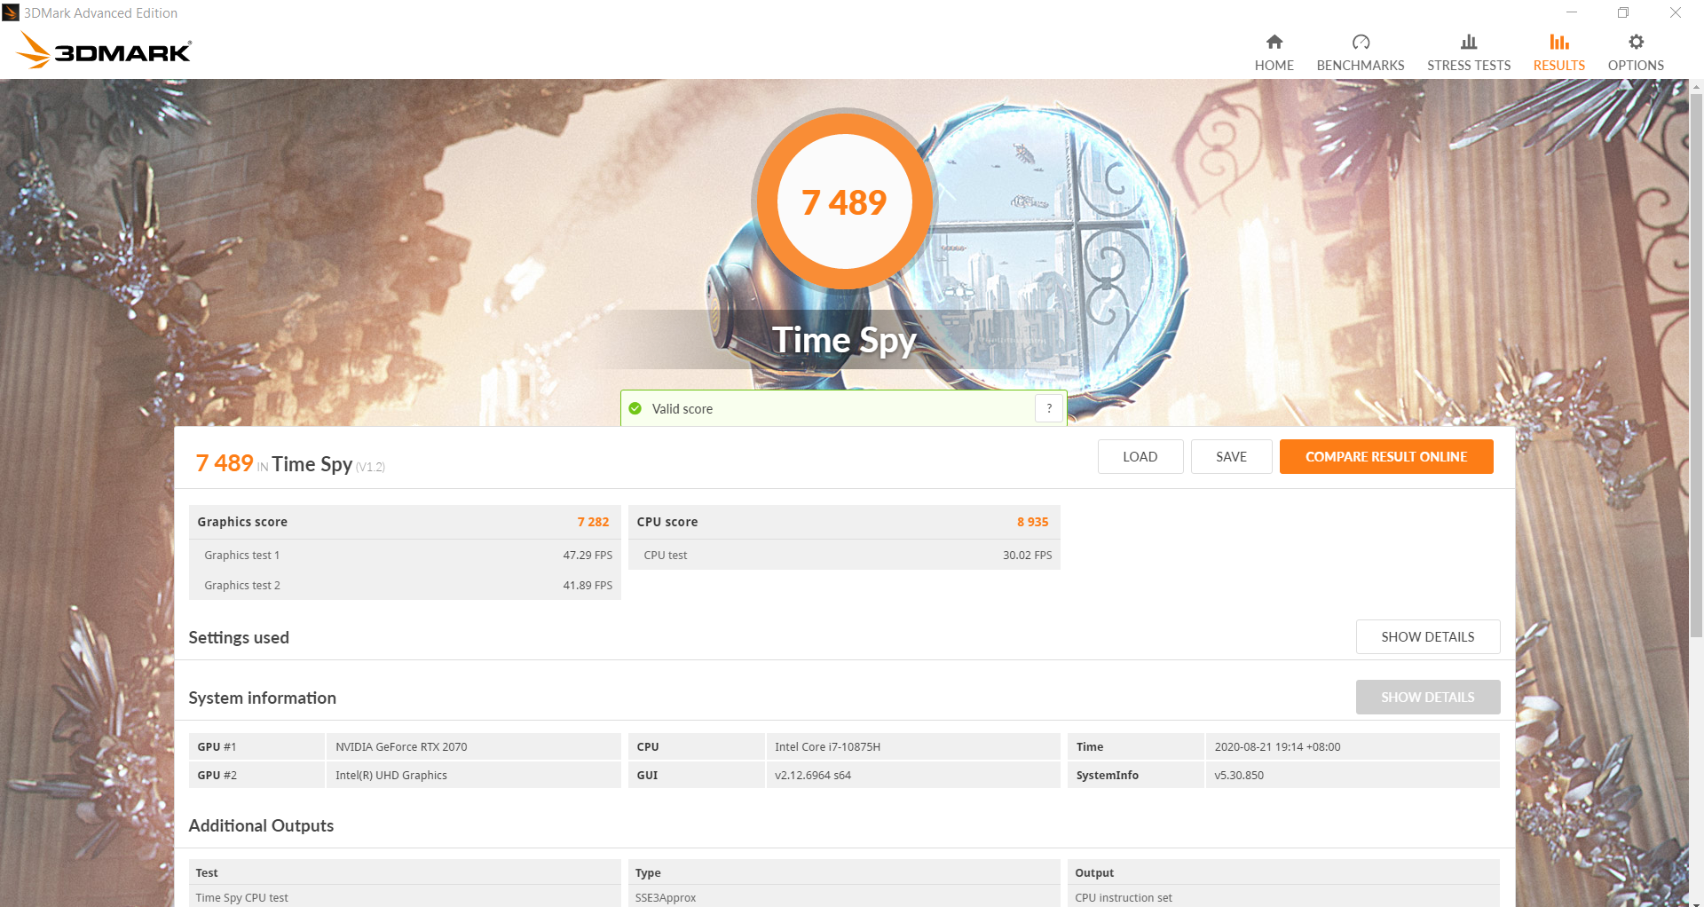Image resolution: width=1704 pixels, height=907 pixels.
Task: Click Intel Core i7-10875H cell
Action: (913, 746)
